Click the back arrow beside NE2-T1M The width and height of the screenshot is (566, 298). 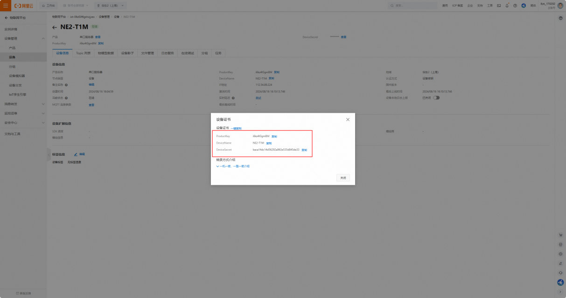[x=55, y=27]
